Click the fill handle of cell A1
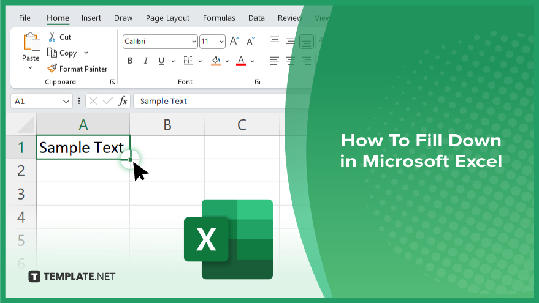Screen dimensions: 539x303 click(x=130, y=159)
